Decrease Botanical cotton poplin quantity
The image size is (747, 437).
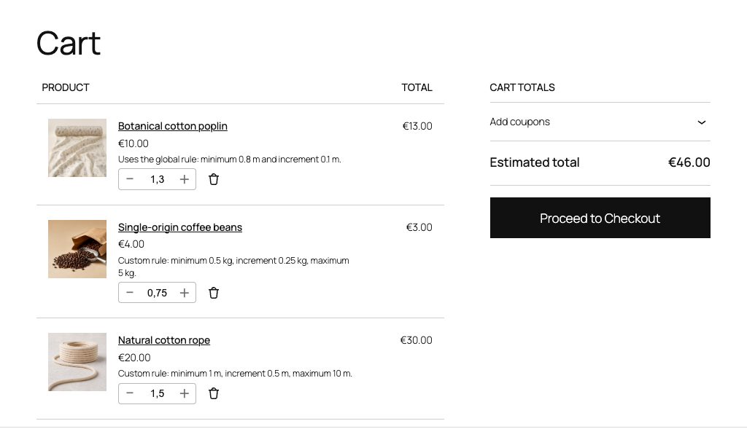(130, 179)
